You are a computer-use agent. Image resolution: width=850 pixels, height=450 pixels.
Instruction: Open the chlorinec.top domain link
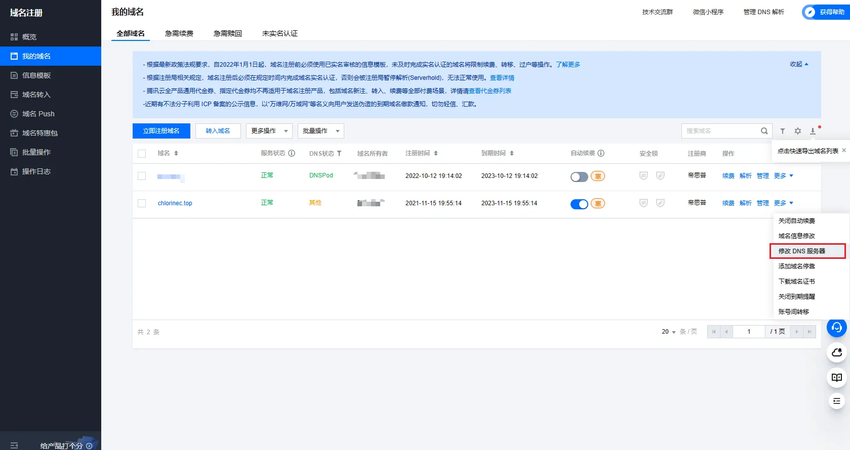pyautogui.click(x=175, y=203)
